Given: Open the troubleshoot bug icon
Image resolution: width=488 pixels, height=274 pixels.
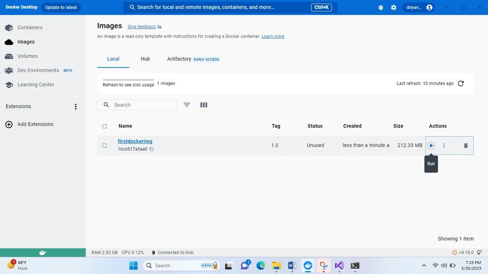Looking at the screenshot, I should pos(381,7).
